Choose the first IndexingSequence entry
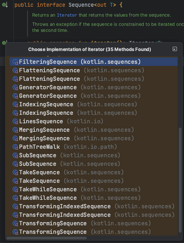Screen dimensions: 184x243 [94, 104]
